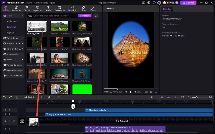Switch to the Transição tab
Screen dimensions: 215x134
73,9
